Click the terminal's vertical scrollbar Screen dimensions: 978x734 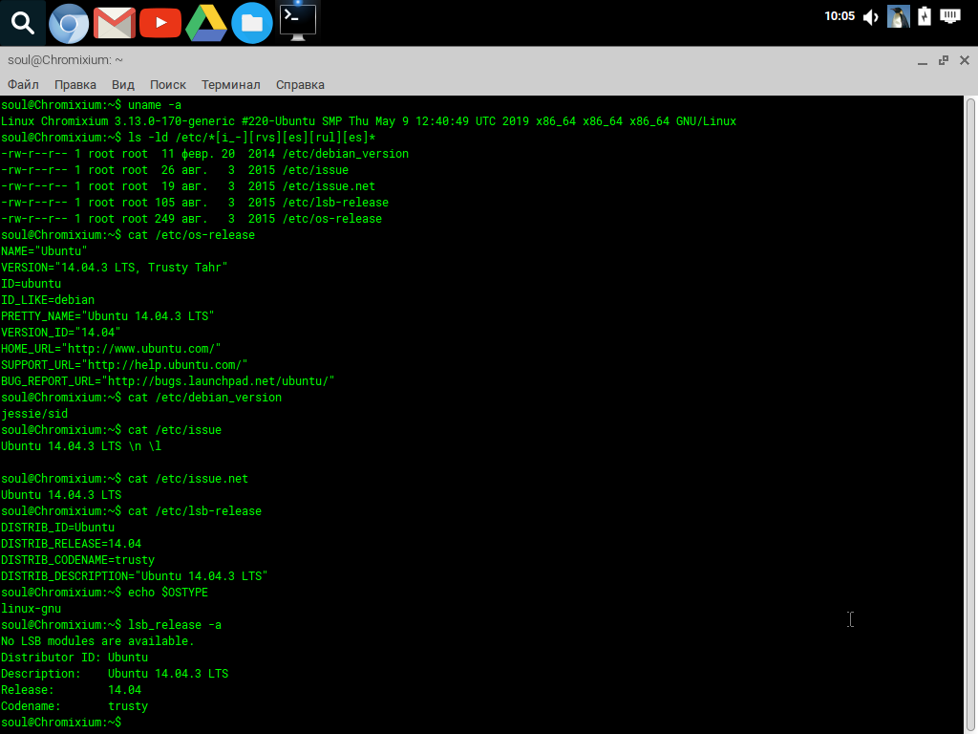pyautogui.click(x=970, y=415)
